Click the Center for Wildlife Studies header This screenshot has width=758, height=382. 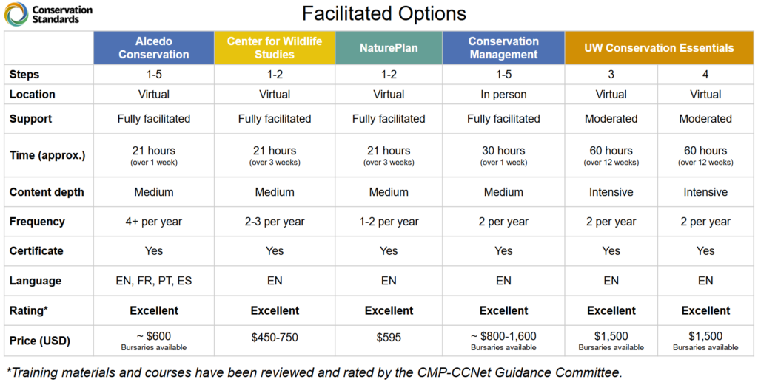coord(275,47)
